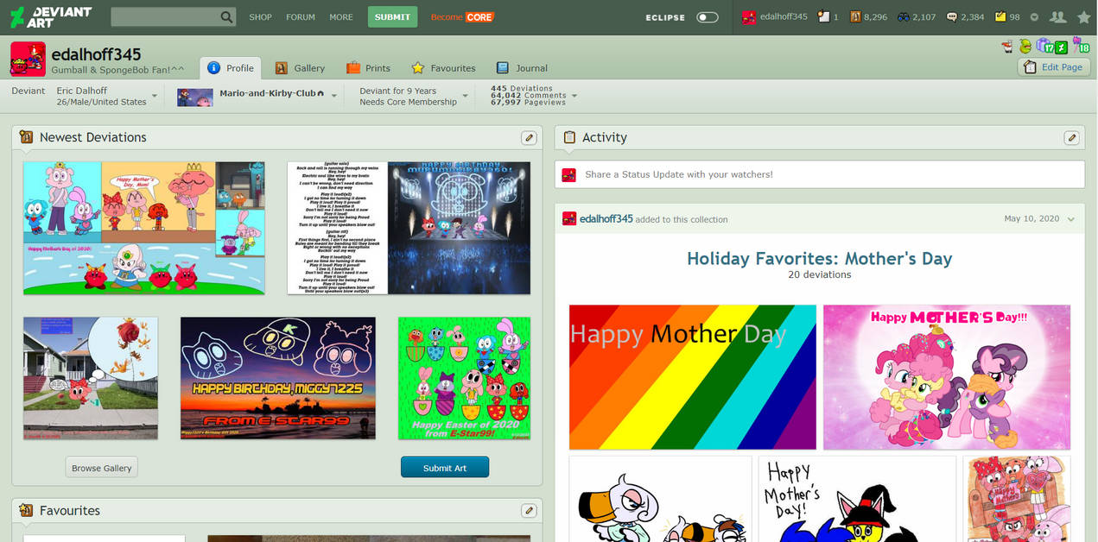Viewport: 1098px width, 542px height.
Task: Click edalhoff345 username in top bar
Action: coord(784,16)
